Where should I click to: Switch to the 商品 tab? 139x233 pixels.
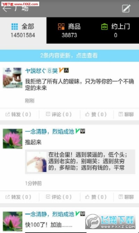(x=69, y=30)
